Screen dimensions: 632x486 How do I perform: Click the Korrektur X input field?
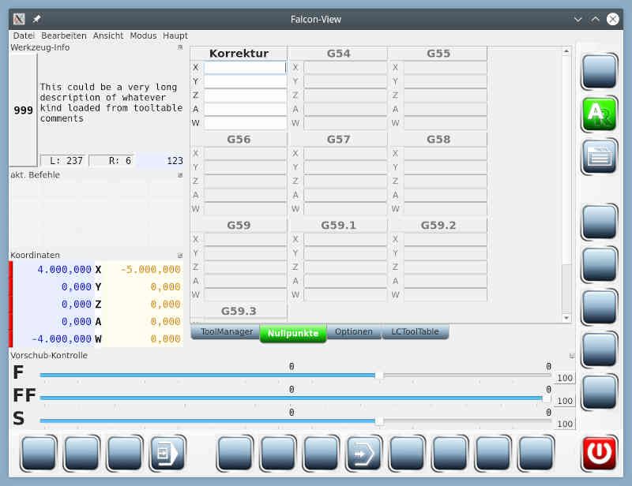pos(245,68)
